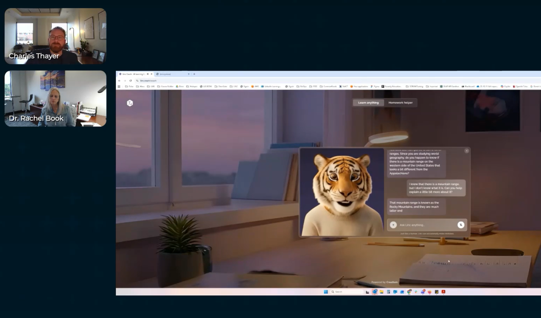Image resolution: width=541 pixels, height=318 pixels.
Task: Click the browser reload button
Action: tap(131, 81)
